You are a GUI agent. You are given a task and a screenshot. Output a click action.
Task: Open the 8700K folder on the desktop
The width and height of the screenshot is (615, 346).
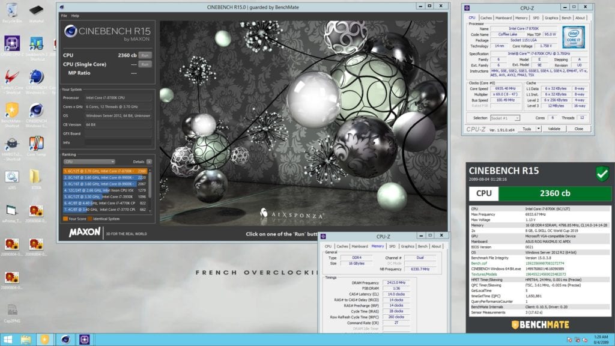pyautogui.click(x=35, y=177)
